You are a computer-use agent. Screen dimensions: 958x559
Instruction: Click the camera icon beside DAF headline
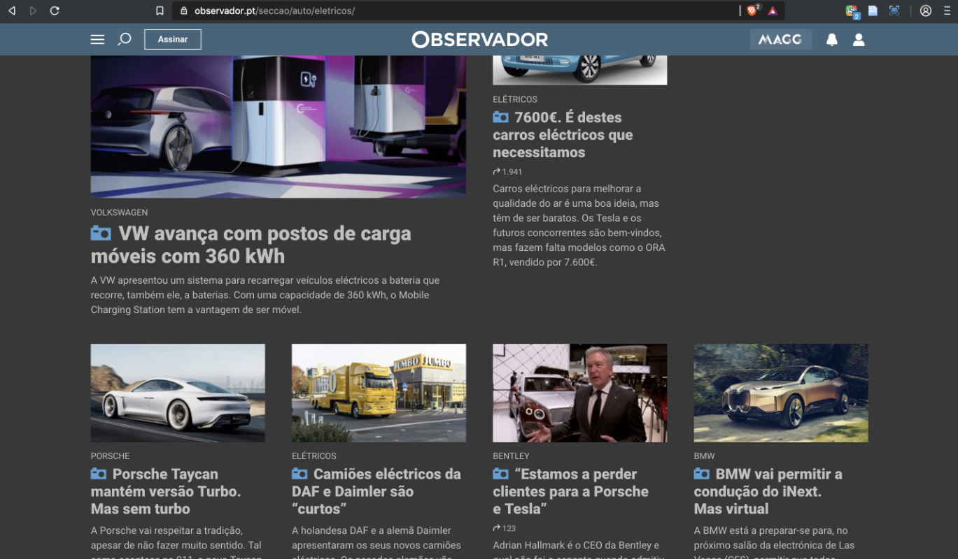coord(300,474)
